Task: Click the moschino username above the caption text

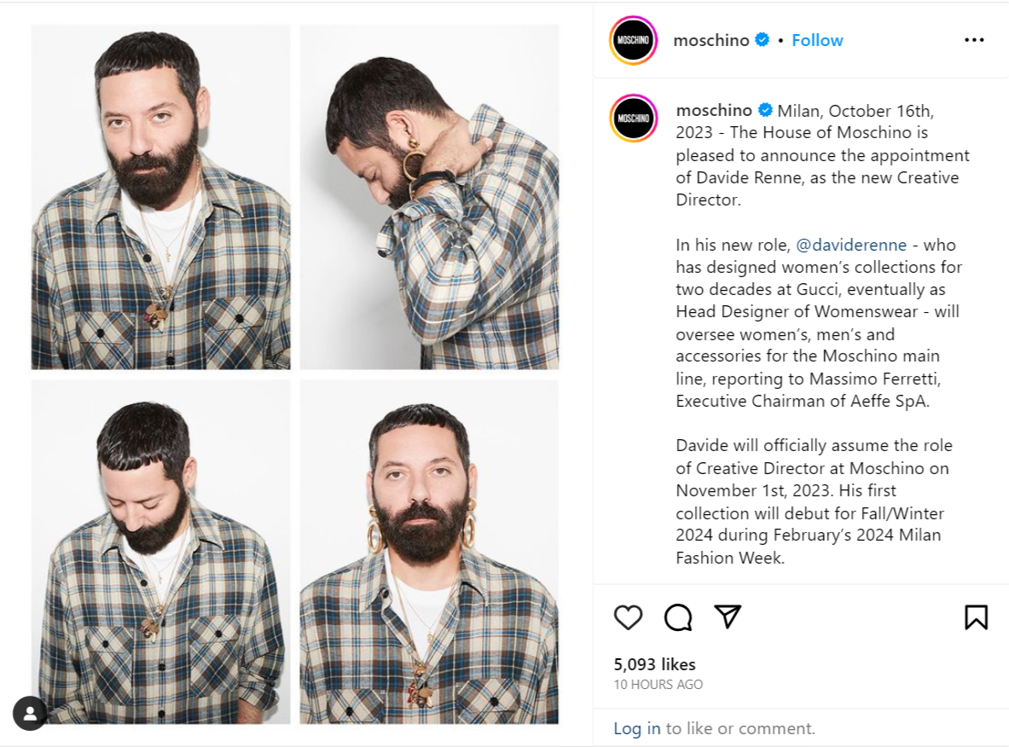Action: 714,111
